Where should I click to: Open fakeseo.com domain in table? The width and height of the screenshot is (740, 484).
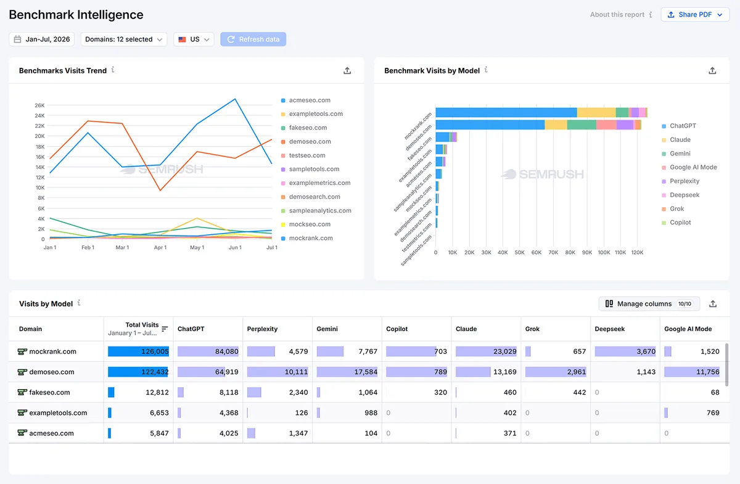click(50, 392)
